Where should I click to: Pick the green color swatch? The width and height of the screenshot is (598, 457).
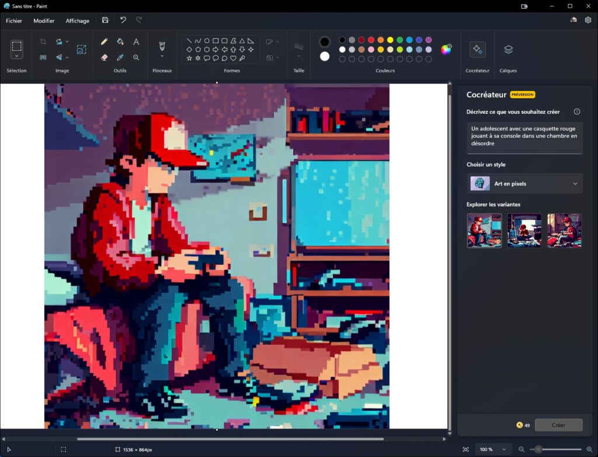pos(399,40)
